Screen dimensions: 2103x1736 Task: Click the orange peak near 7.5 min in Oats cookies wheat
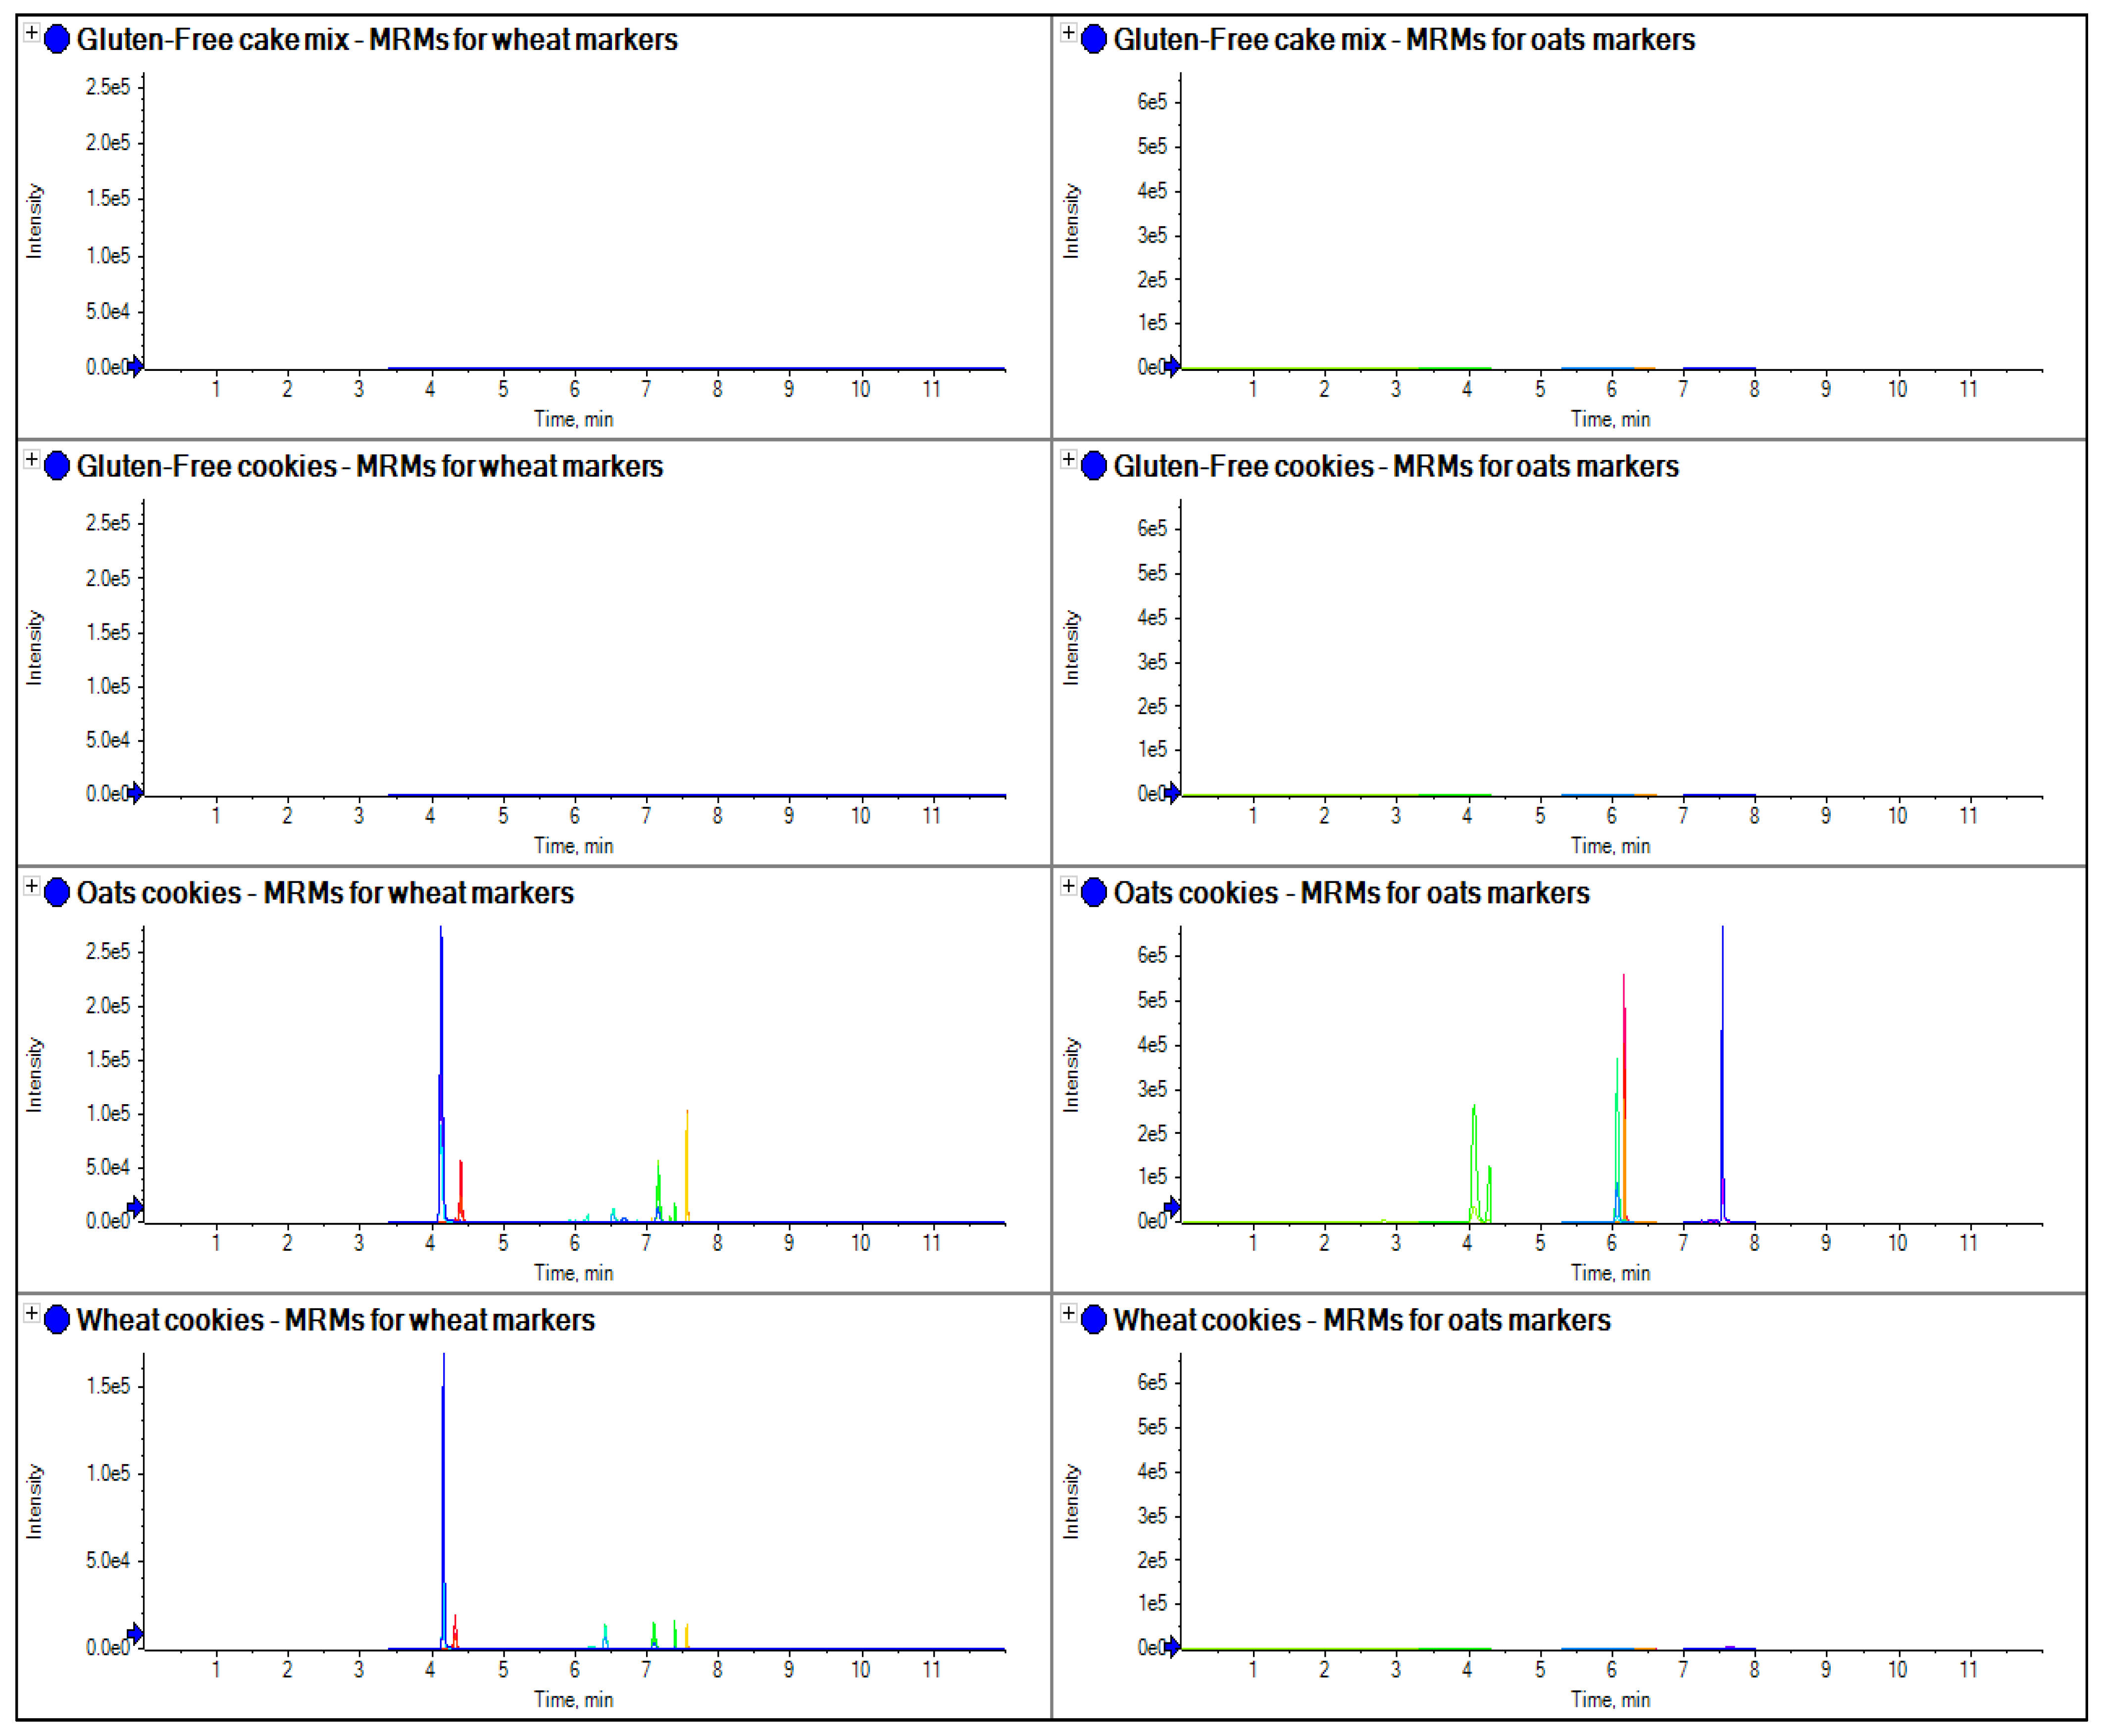tap(687, 1160)
